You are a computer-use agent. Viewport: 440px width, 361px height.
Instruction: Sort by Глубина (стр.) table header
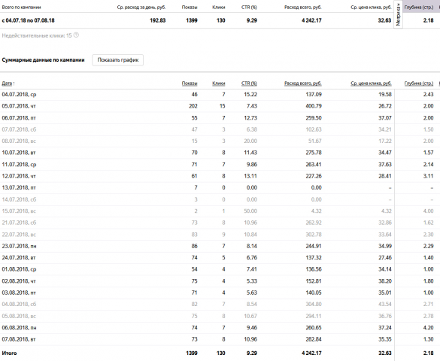tap(419, 83)
